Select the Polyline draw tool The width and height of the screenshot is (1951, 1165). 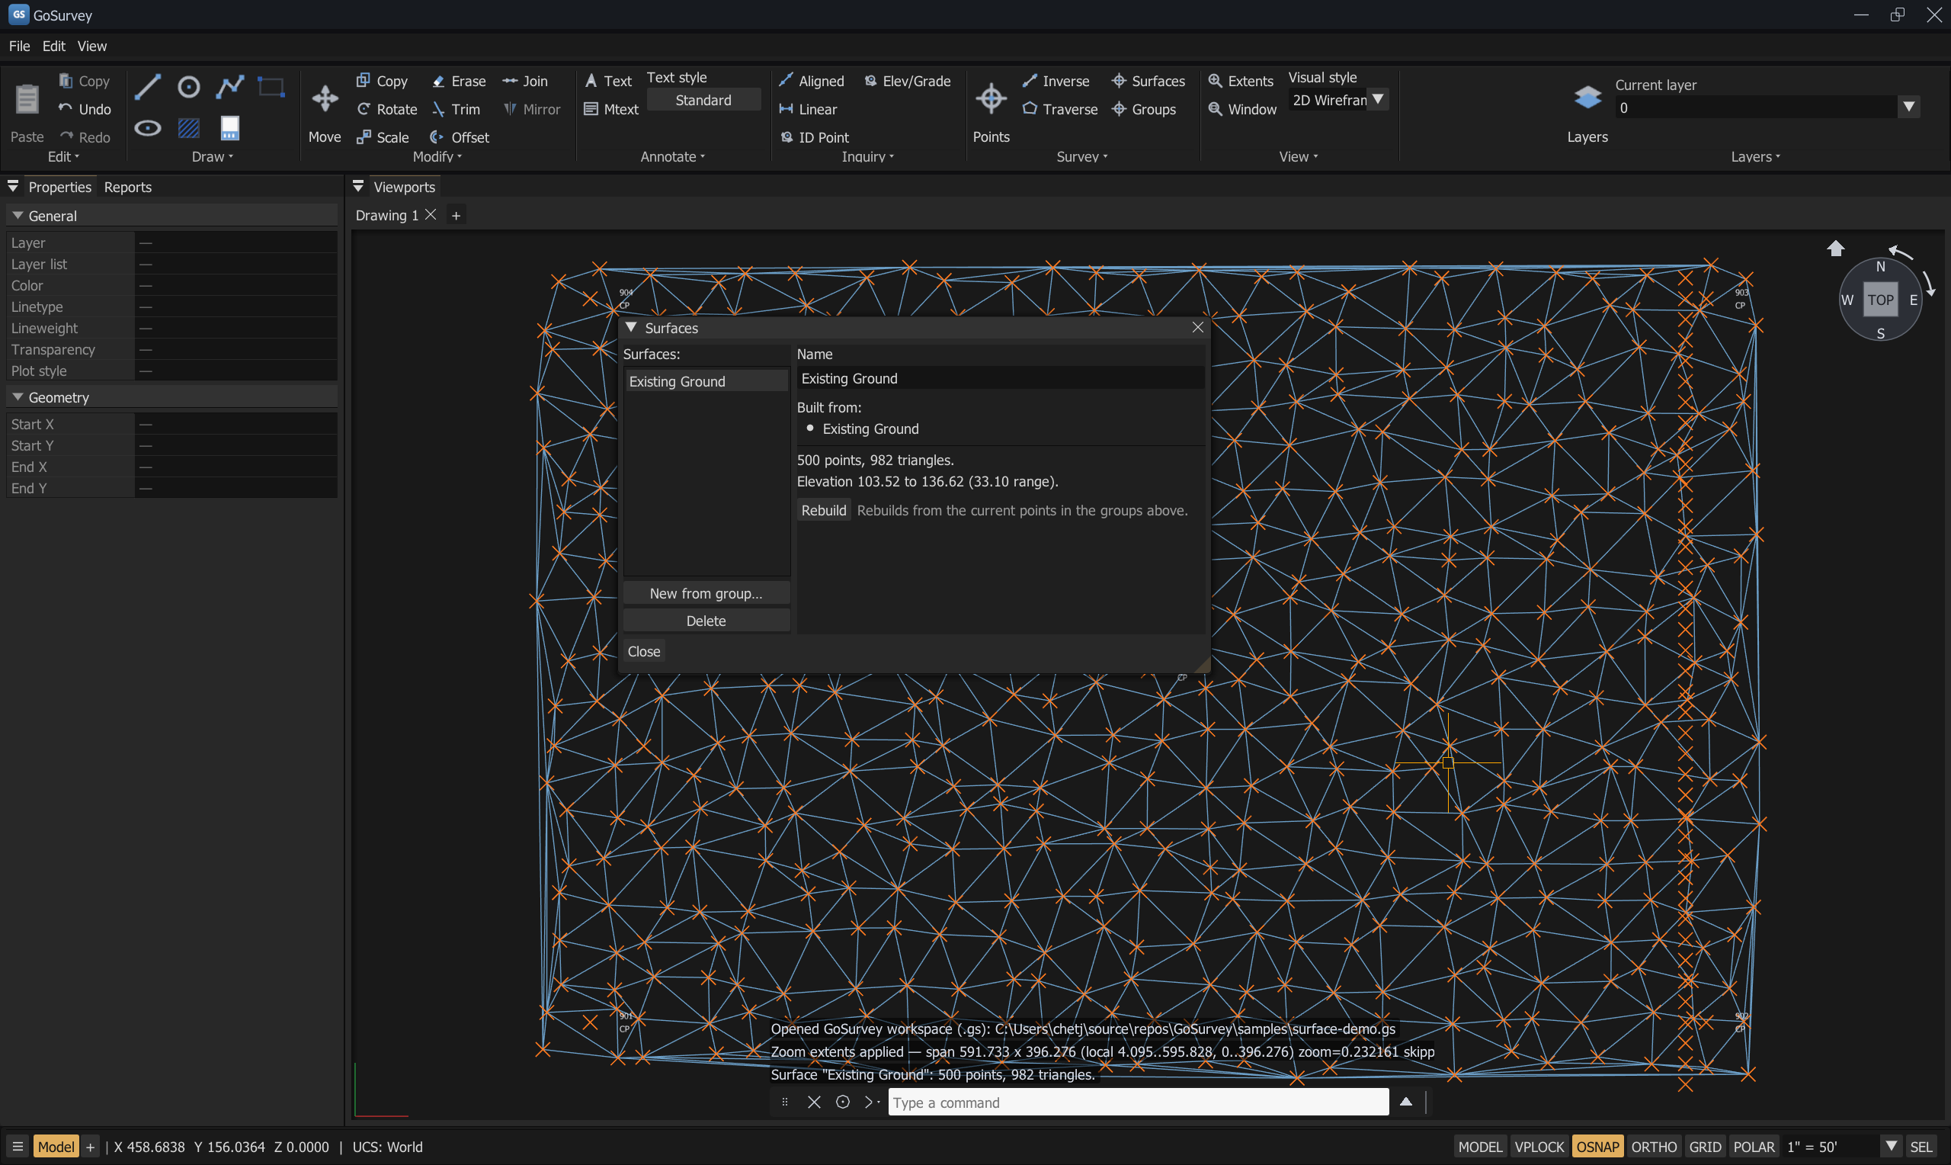(230, 86)
